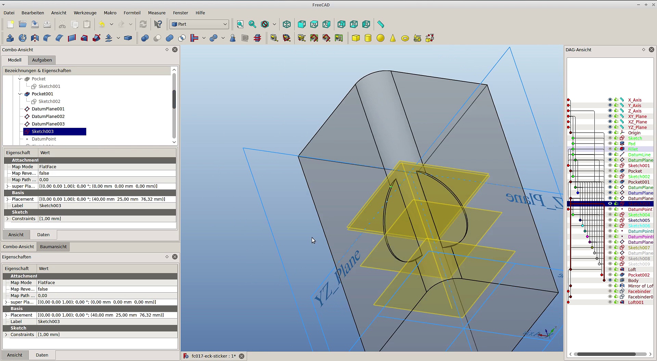657x361 pixels.
Task: Create a sphere primitive
Action: pos(381,38)
